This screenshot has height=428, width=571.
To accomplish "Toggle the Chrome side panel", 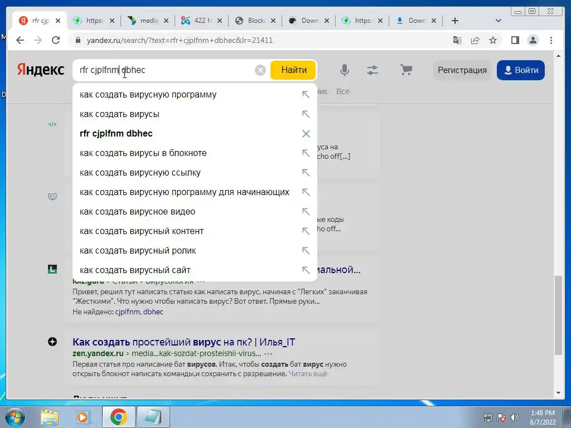I will coord(515,40).
